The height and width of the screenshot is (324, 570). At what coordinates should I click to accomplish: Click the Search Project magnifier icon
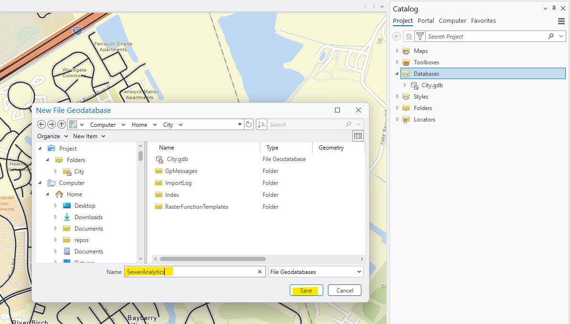click(551, 36)
